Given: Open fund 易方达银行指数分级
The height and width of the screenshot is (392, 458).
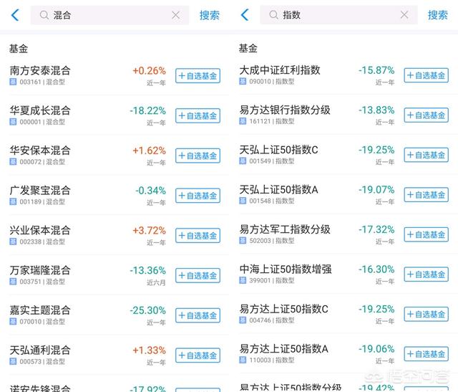Looking at the screenshot, I should [285, 110].
